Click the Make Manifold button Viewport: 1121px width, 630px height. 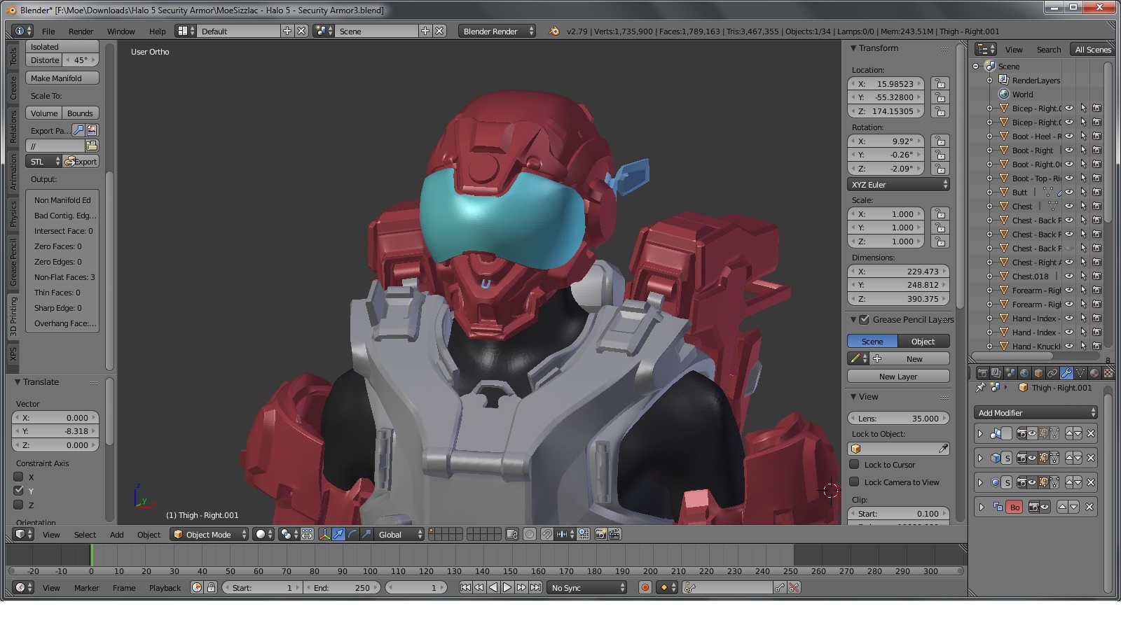(x=62, y=78)
